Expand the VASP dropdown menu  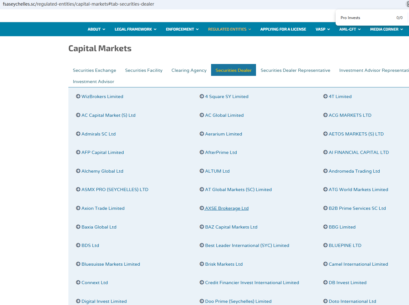click(323, 29)
